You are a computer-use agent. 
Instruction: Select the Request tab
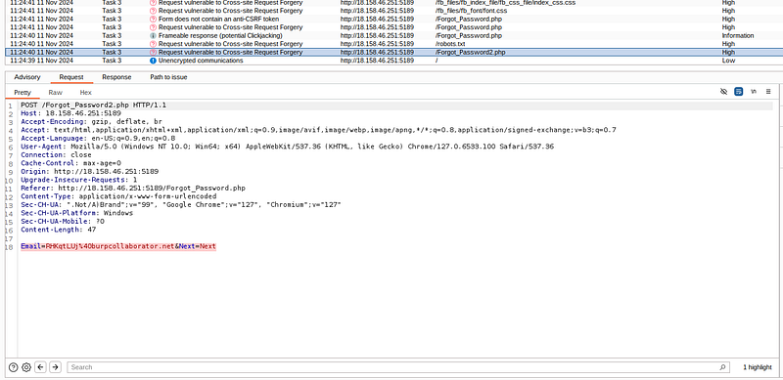coord(70,77)
